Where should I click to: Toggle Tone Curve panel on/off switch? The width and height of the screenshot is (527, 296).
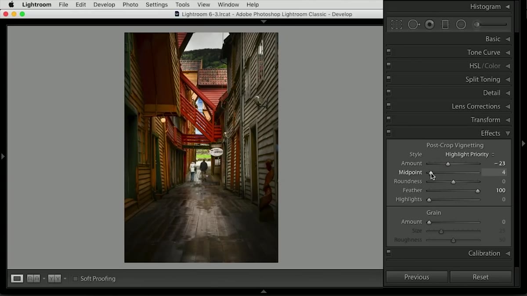(x=389, y=52)
